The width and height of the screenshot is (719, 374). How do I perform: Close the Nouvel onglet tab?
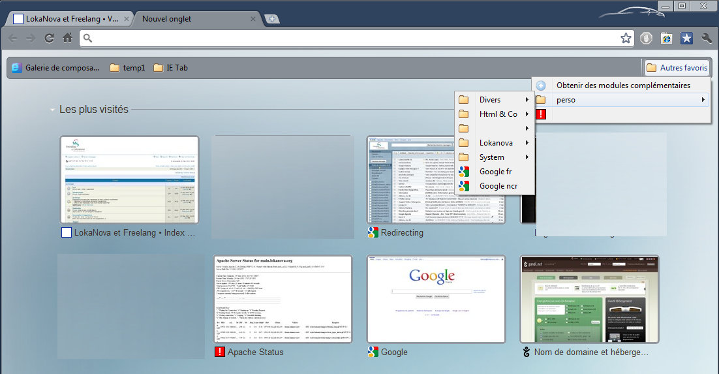click(254, 19)
